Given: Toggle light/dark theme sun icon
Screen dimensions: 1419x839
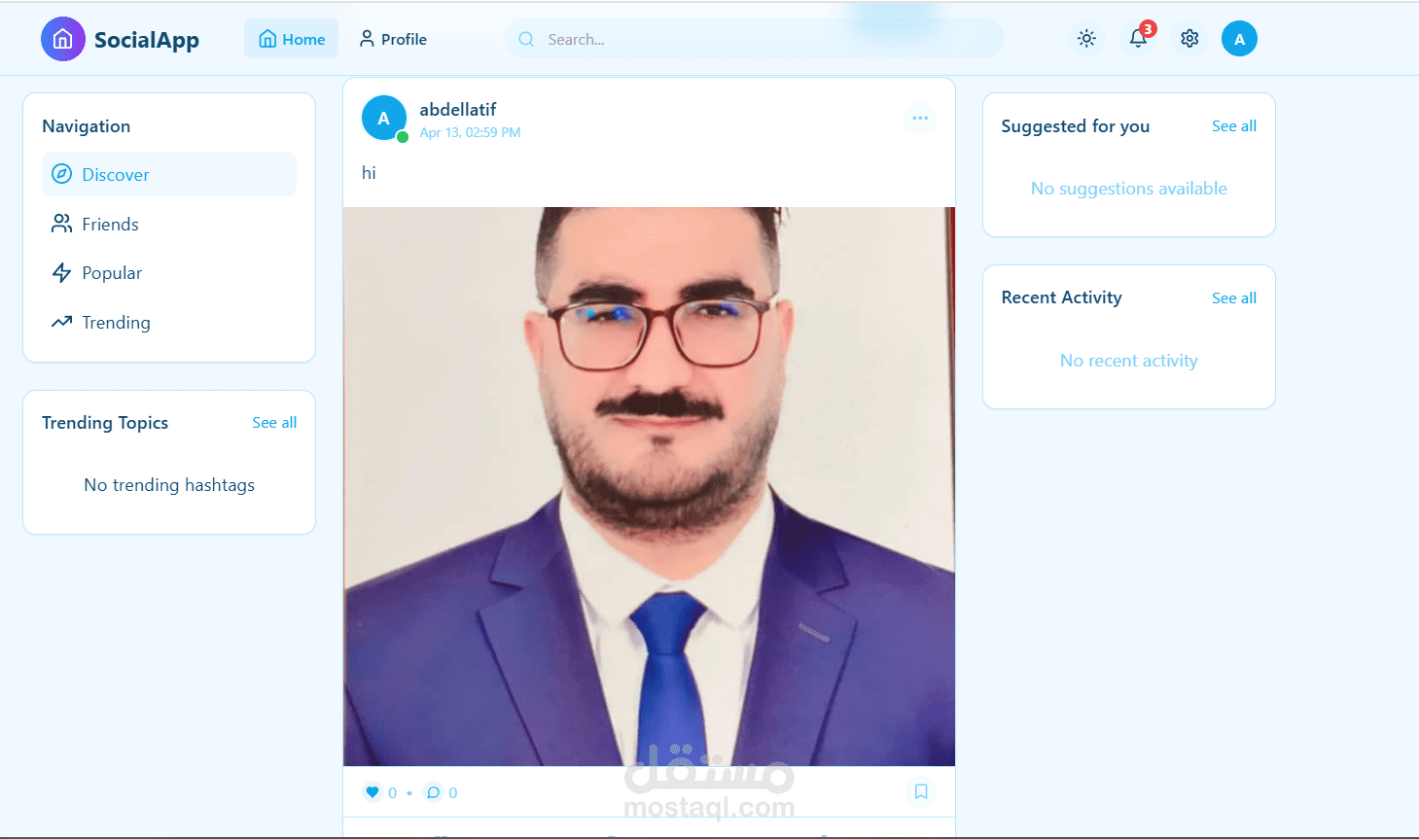Looking at the screenshot, I should click(x=1086, y=39).
